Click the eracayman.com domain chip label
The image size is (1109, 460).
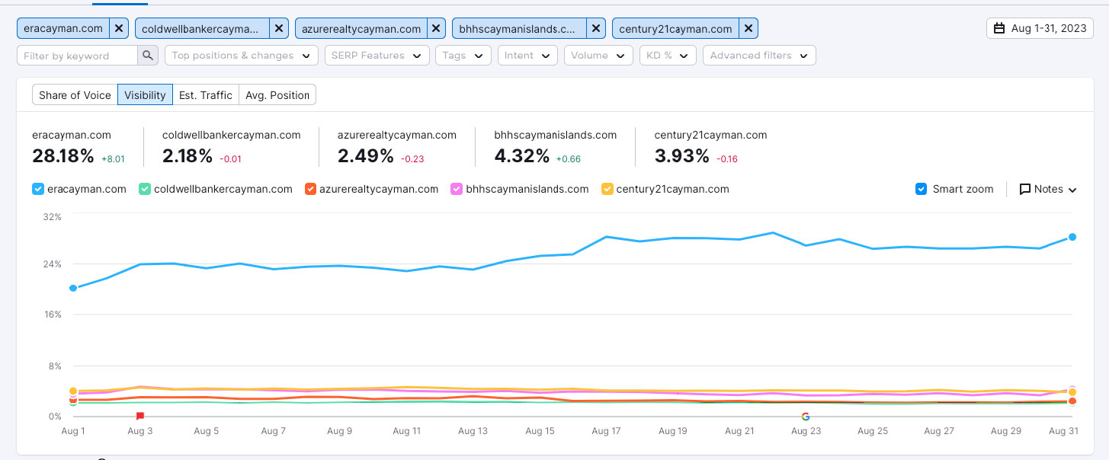tap(63, 29)
